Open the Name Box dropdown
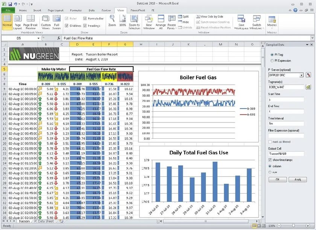316x230 pixels. click(38, 38)
